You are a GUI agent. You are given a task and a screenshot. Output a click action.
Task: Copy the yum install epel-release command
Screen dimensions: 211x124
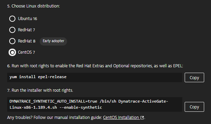click(194, 77)
